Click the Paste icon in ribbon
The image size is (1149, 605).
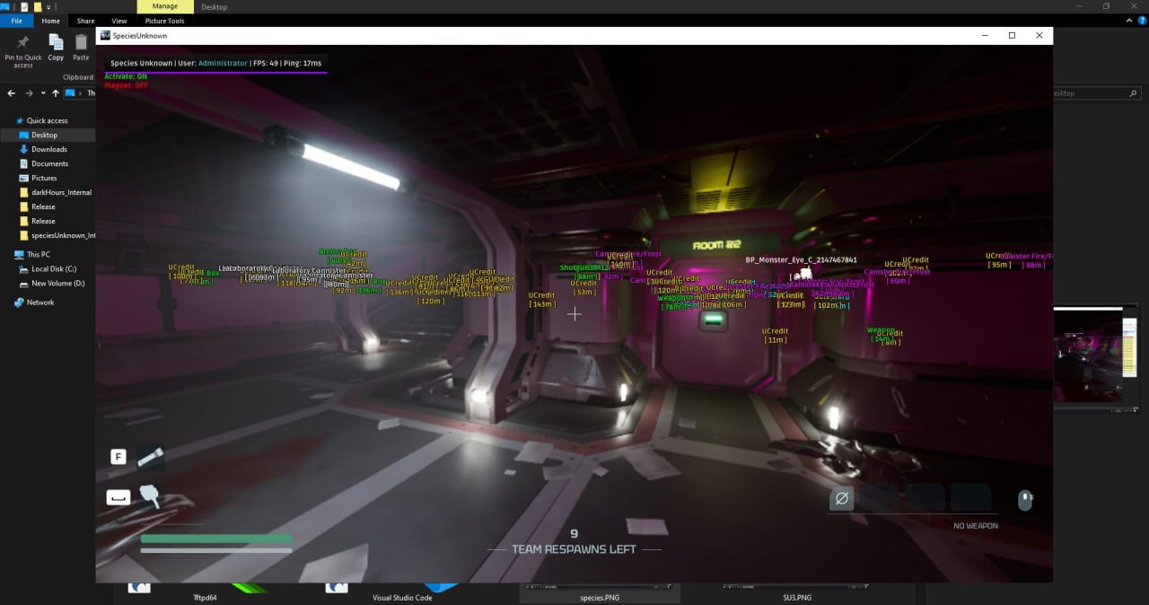point(81,42)
